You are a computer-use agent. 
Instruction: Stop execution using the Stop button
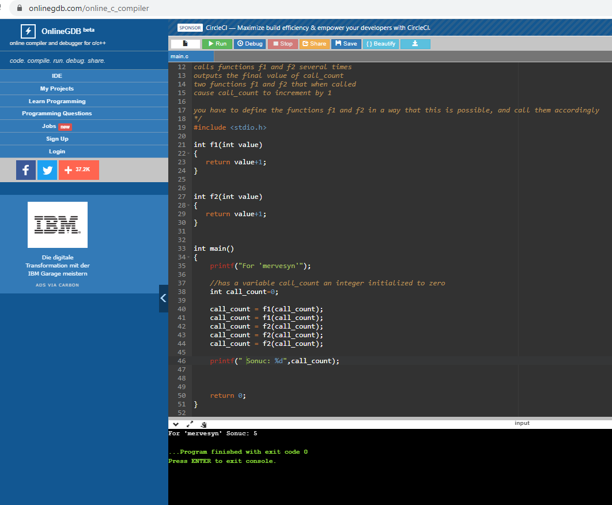tap(282, 44)
